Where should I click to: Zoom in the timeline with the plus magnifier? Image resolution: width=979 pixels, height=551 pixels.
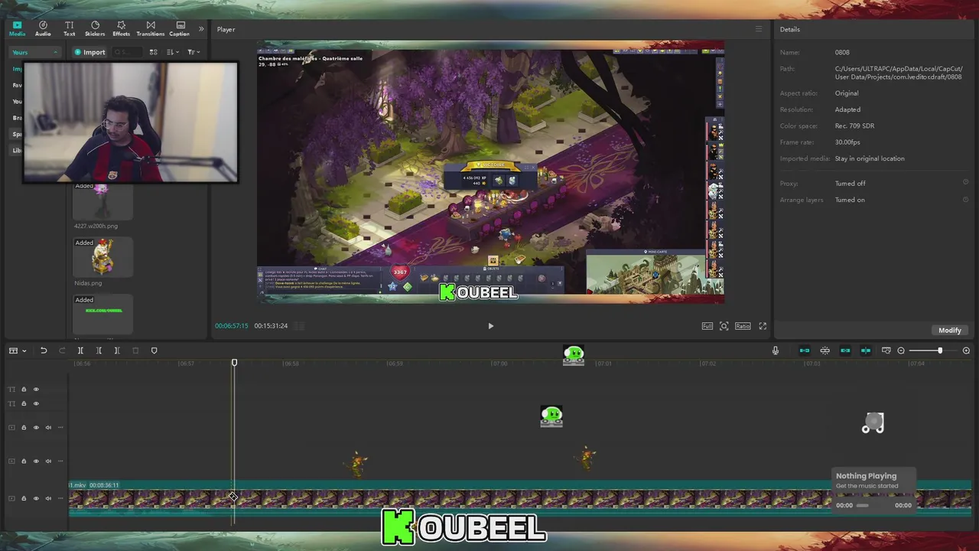click(966, 350)
